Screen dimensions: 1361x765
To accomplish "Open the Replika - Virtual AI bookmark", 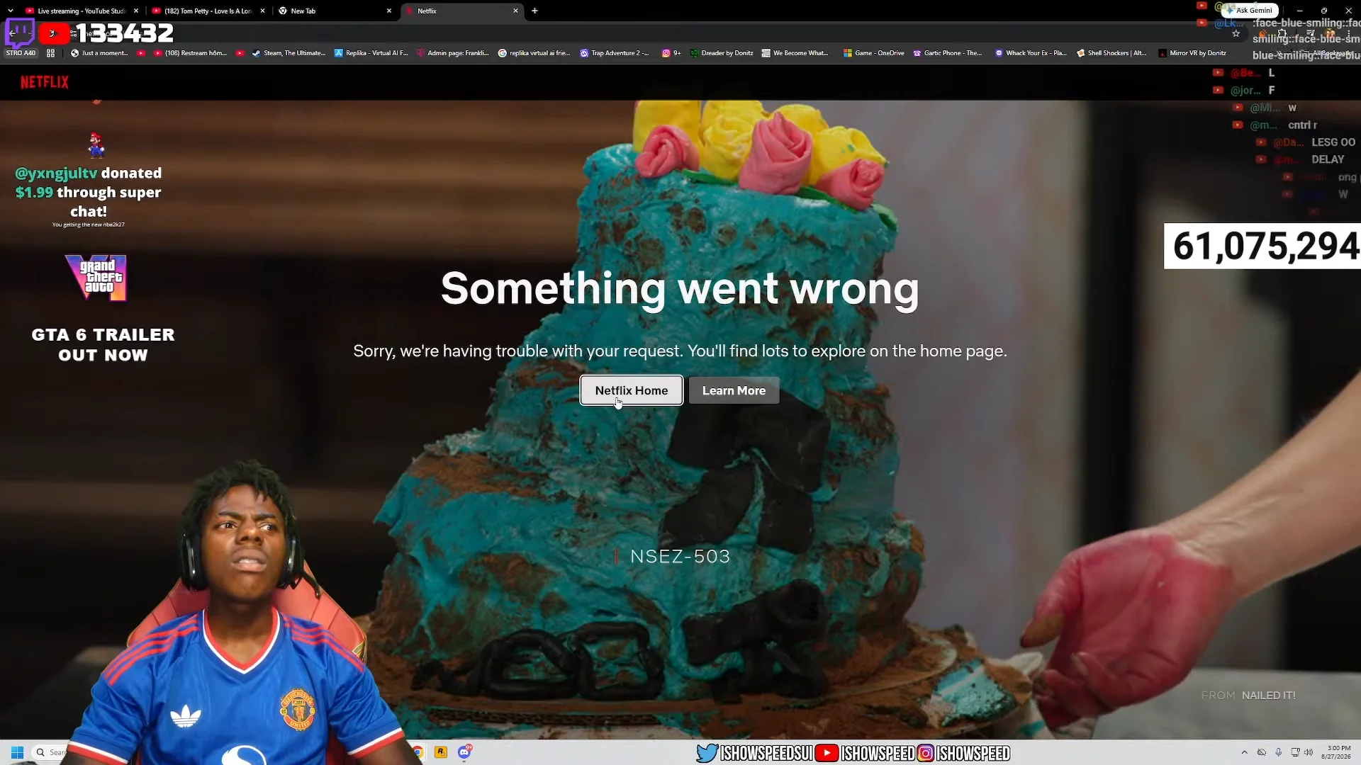I will (x=371, y=53).
